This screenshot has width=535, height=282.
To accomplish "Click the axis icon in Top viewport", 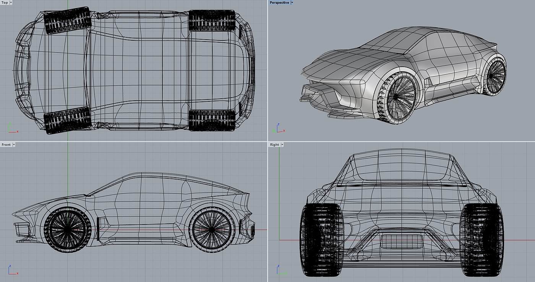I will coord(11,128).
